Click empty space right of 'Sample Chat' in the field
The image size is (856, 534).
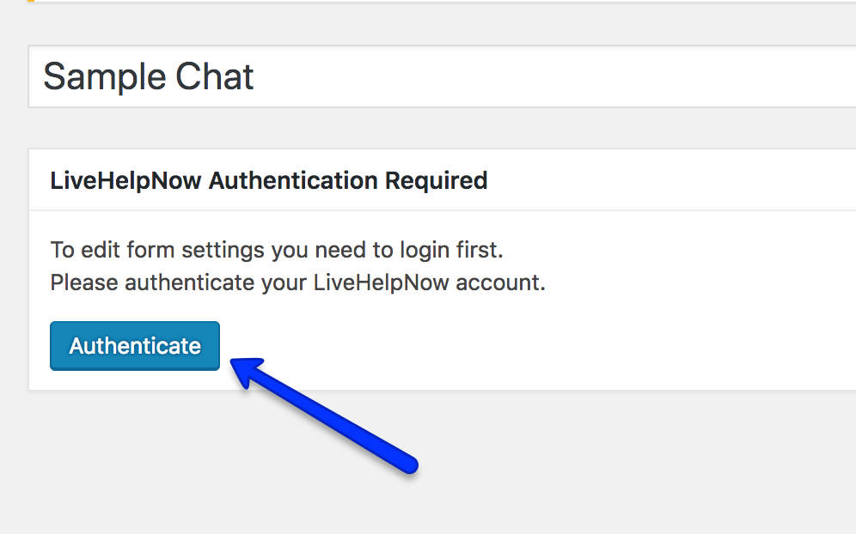tap(546, 76)
